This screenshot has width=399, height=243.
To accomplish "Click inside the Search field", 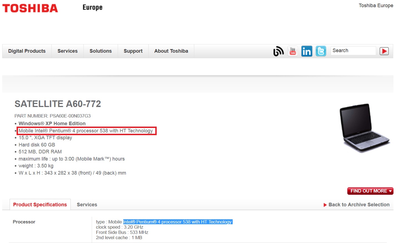I will 353,51.
